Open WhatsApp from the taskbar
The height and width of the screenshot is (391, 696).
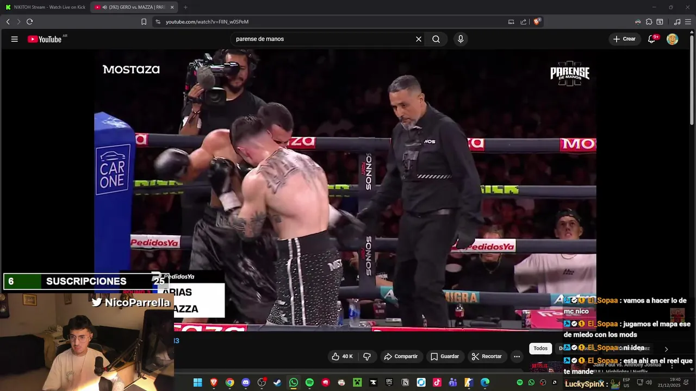(294, 383)
